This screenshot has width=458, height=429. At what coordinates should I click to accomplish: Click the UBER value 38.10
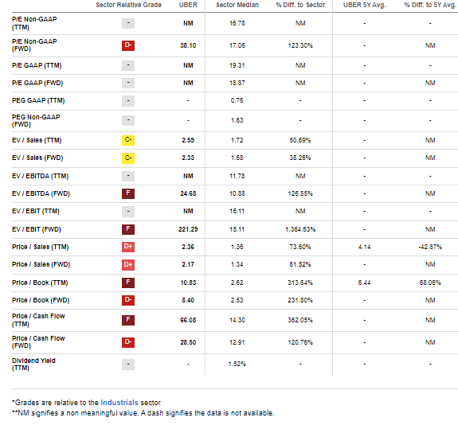(x=188, y=45)
